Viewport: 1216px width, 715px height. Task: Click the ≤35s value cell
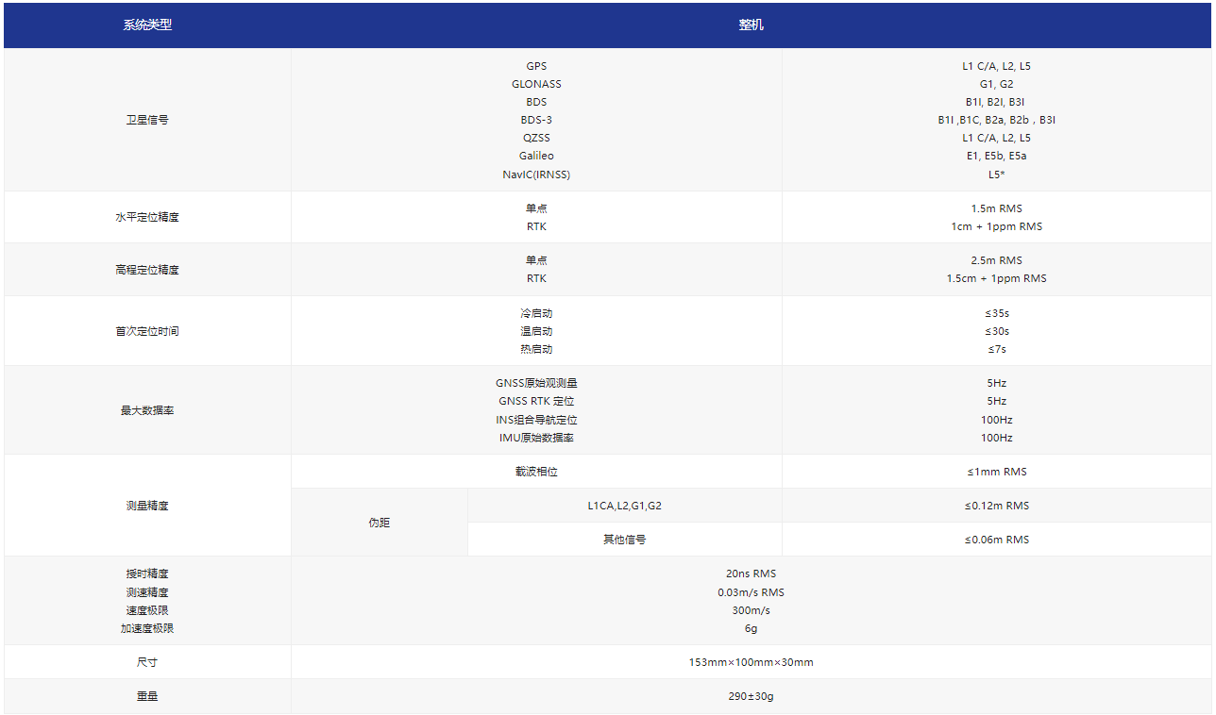pos(996,312)
